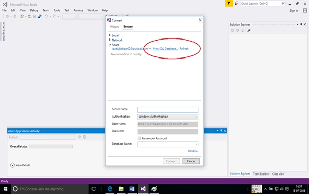The image size is (309, 194).
Task: Click the Visual Studio logo in title bar
Action: (5, 4)
